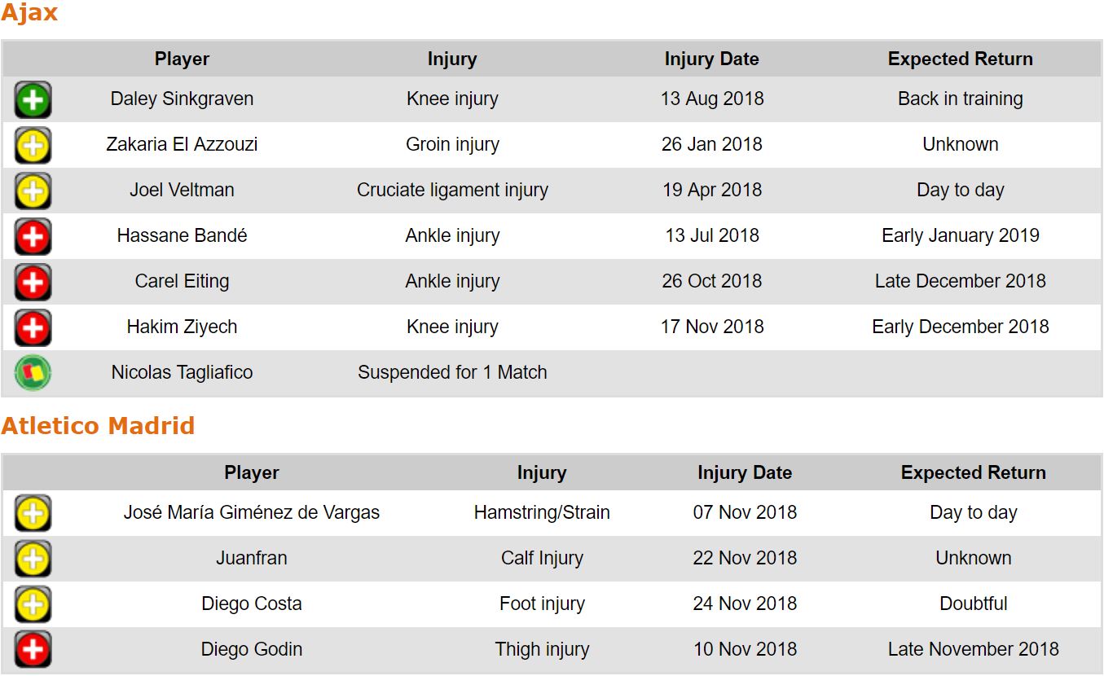
Task: Click yellow injury icon for Joel Veltman
Action: [33, 191]
